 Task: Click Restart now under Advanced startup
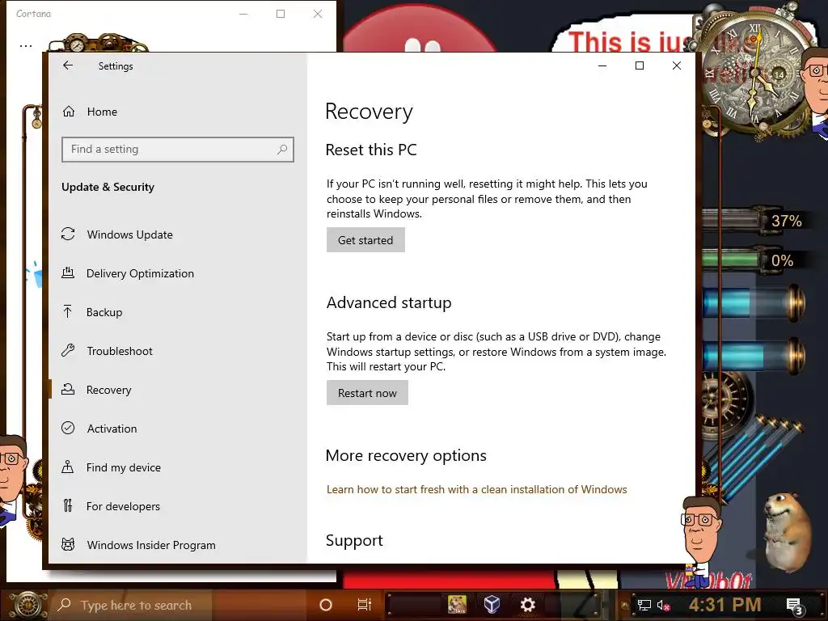pos(367,393)
